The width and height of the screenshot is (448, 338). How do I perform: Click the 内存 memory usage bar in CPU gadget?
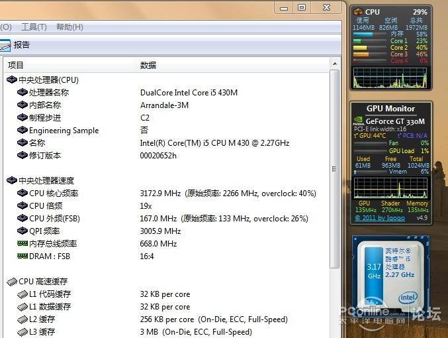coord(370,34)
